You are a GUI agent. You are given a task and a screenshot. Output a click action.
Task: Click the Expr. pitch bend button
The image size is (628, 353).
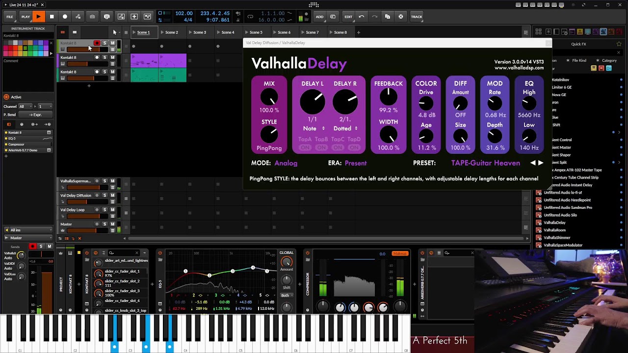click(x=35, y=115)
